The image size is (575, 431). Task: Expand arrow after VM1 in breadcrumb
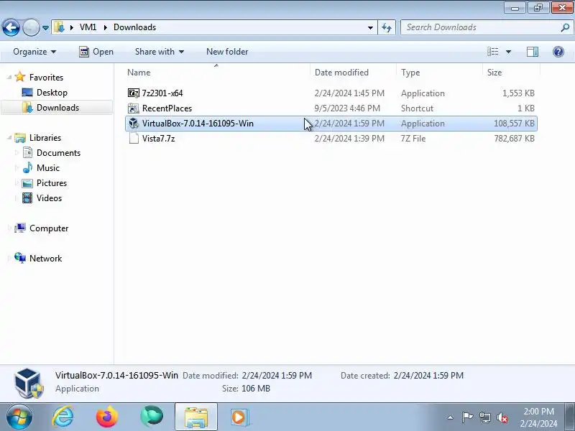tap(105, 27)
